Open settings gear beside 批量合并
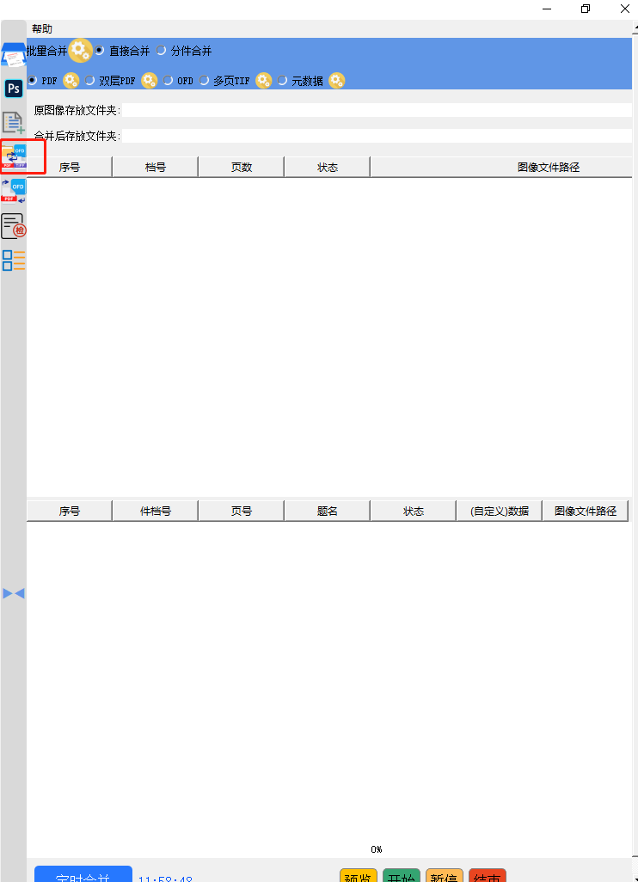 80,51
